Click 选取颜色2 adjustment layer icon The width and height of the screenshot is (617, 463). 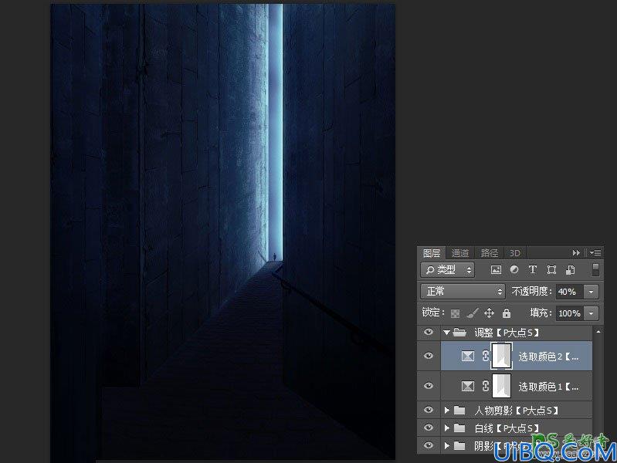(468, 356)
